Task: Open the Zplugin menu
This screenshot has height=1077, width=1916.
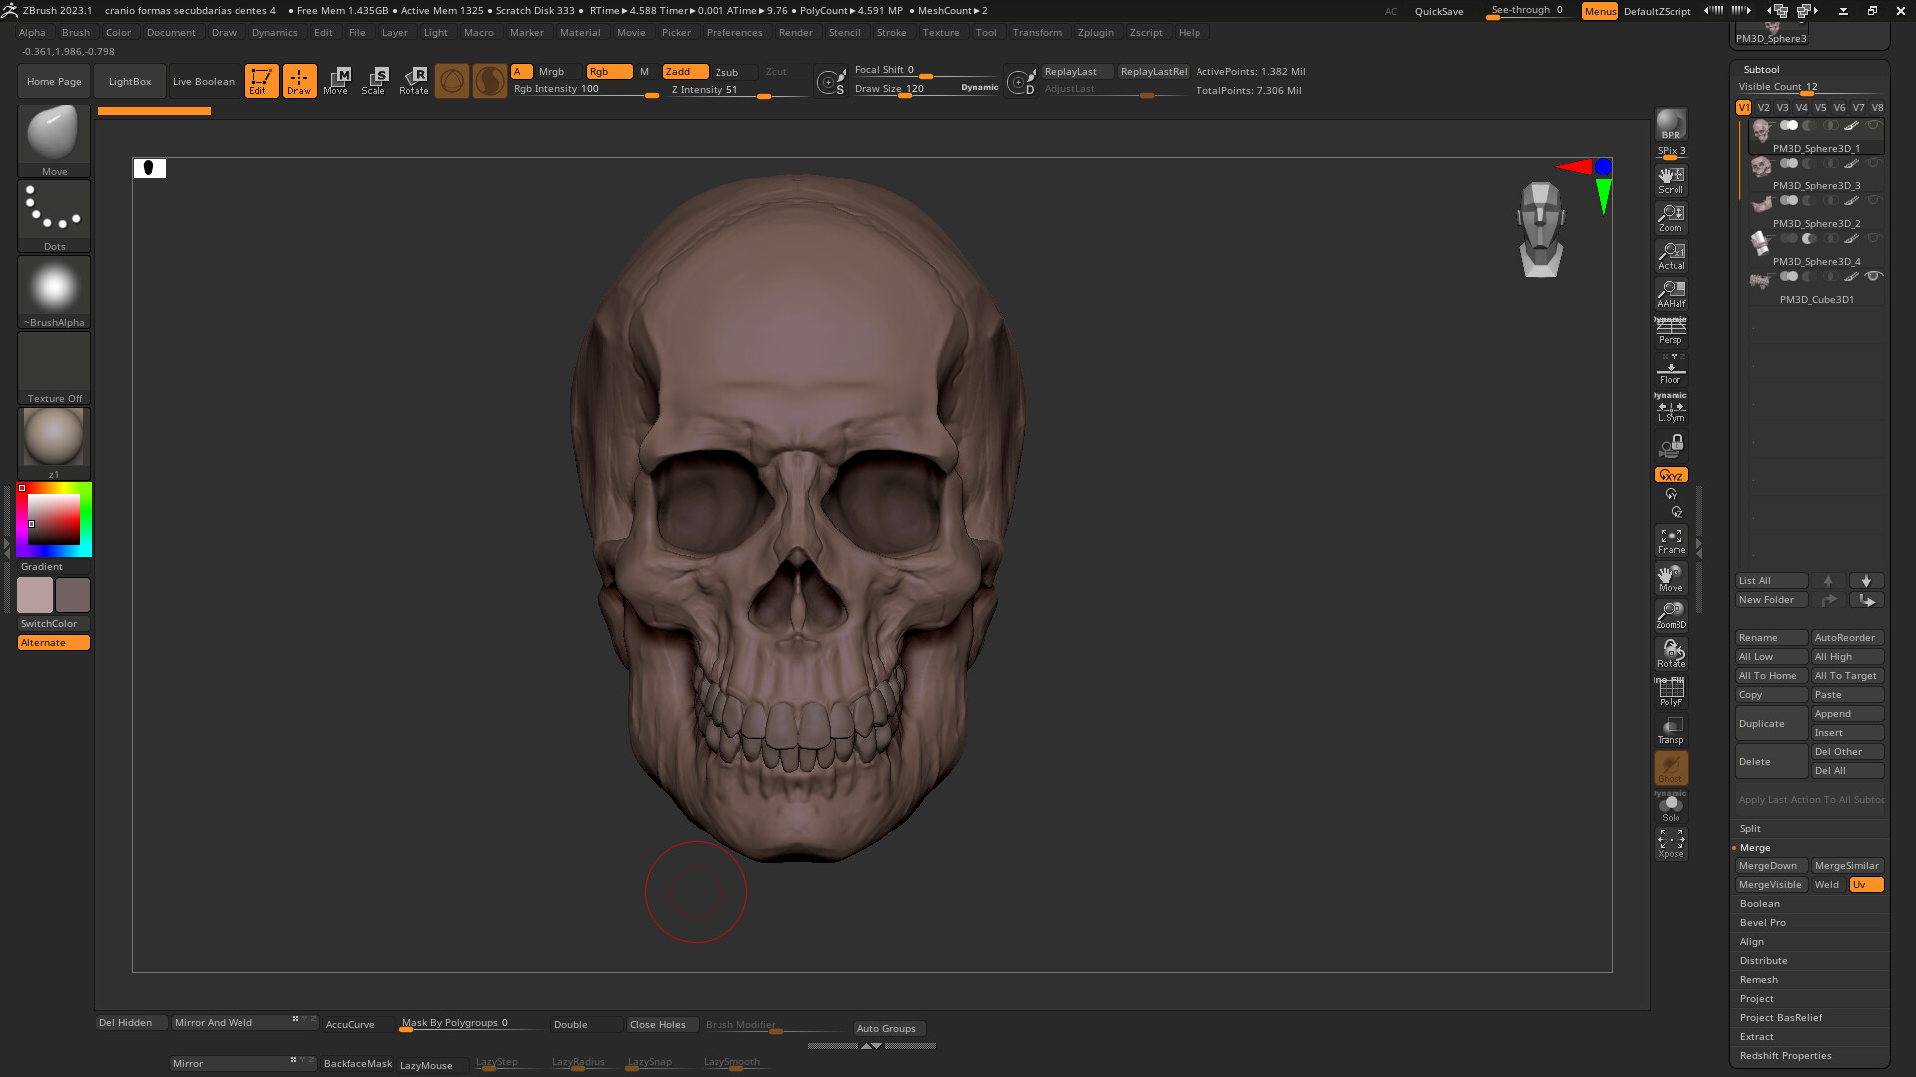Action: tap(1095, 32)
